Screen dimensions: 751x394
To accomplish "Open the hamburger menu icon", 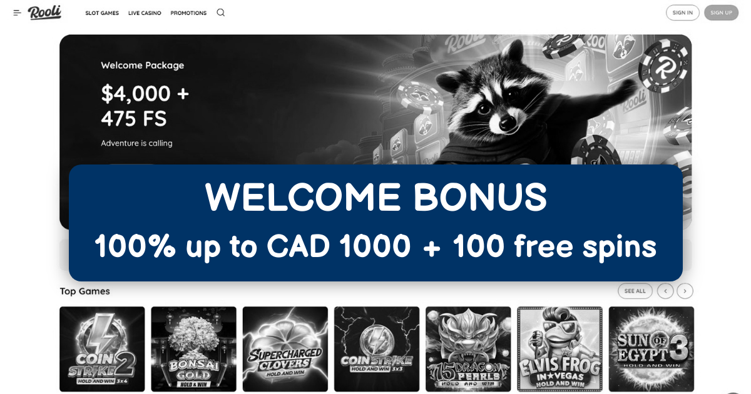I will pos(17,13).
